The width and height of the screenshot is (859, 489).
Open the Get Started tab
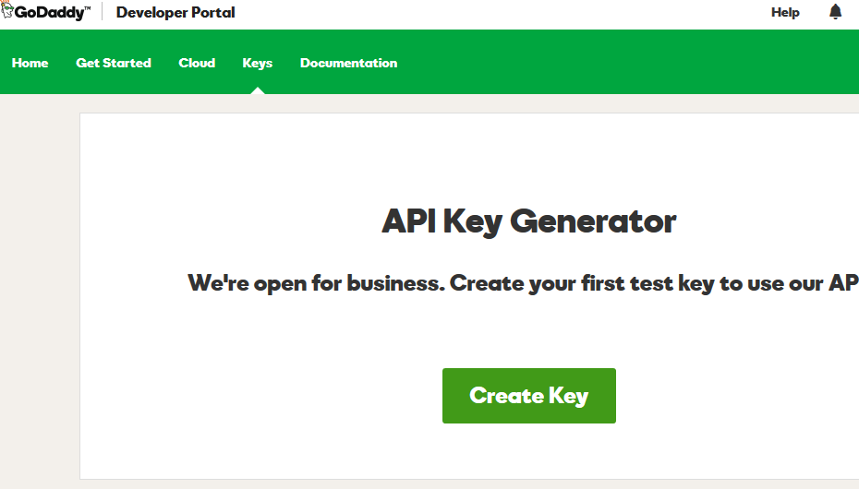[114, 63]
